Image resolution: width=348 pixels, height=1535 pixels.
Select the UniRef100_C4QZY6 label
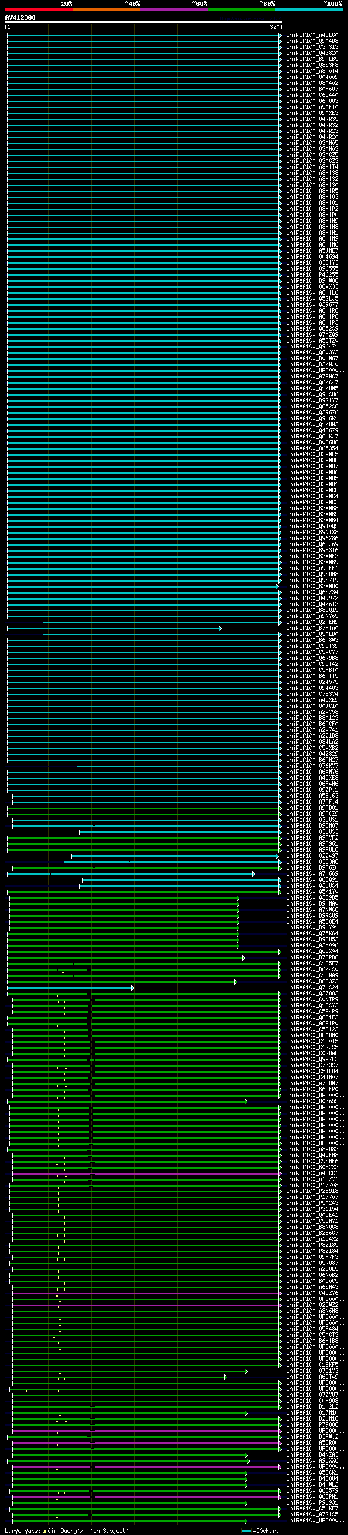tap(312, 1293)
